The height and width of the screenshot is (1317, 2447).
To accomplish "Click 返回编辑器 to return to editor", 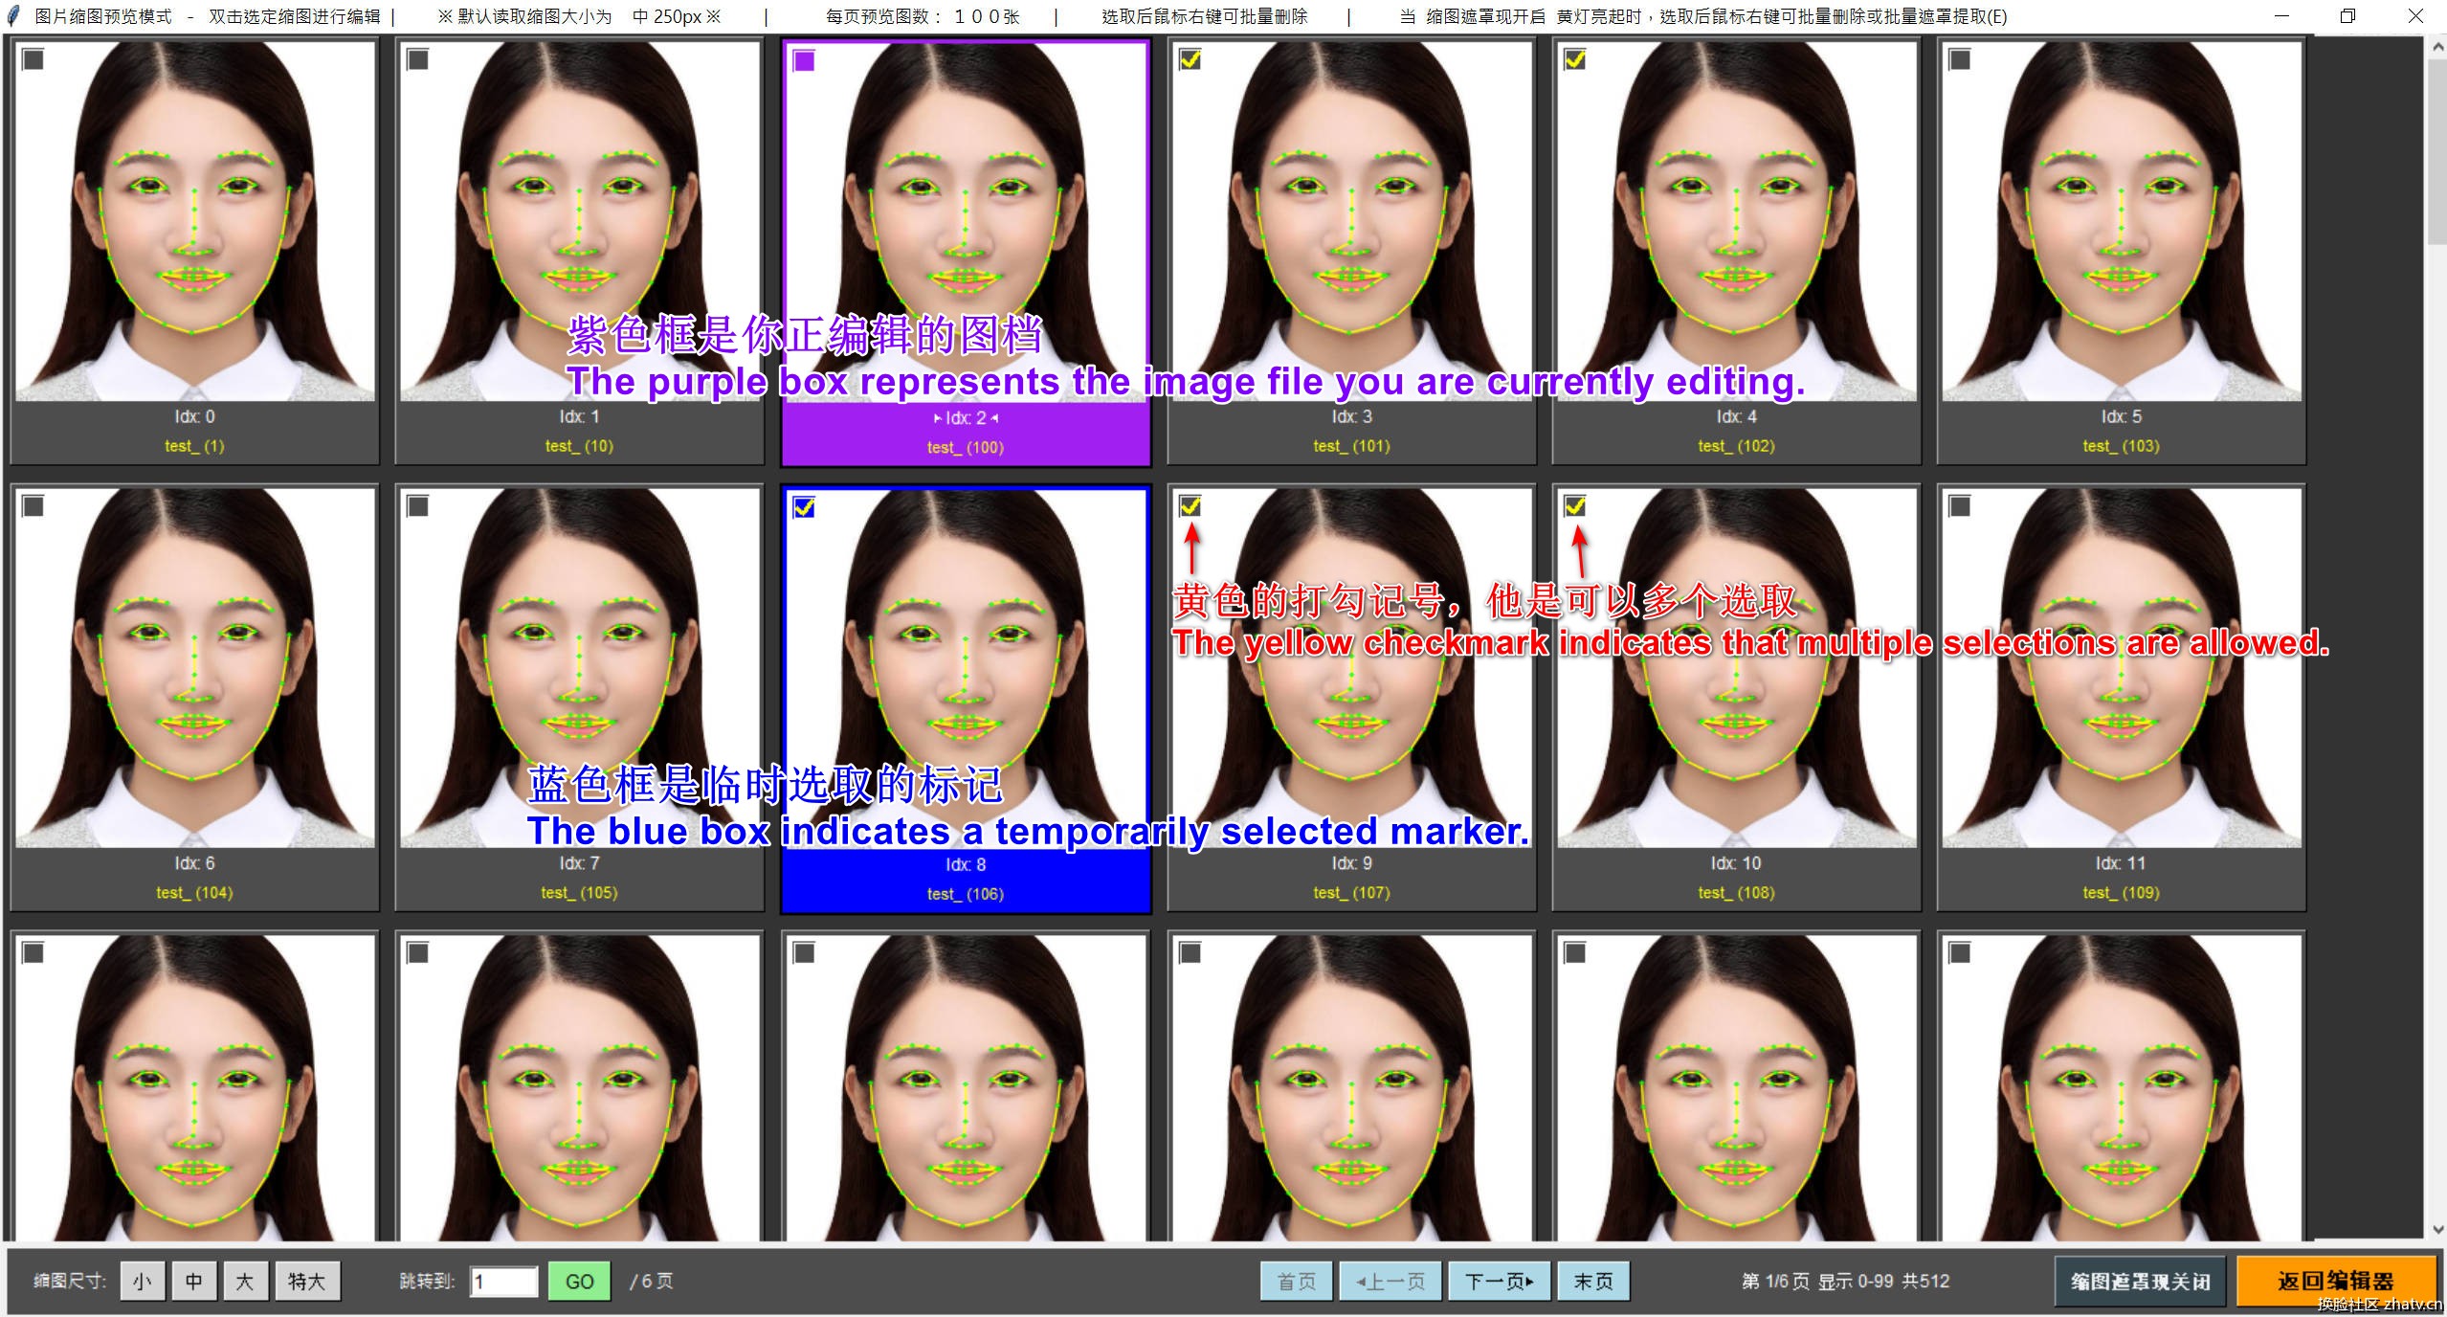I will click(2335, 1281).
